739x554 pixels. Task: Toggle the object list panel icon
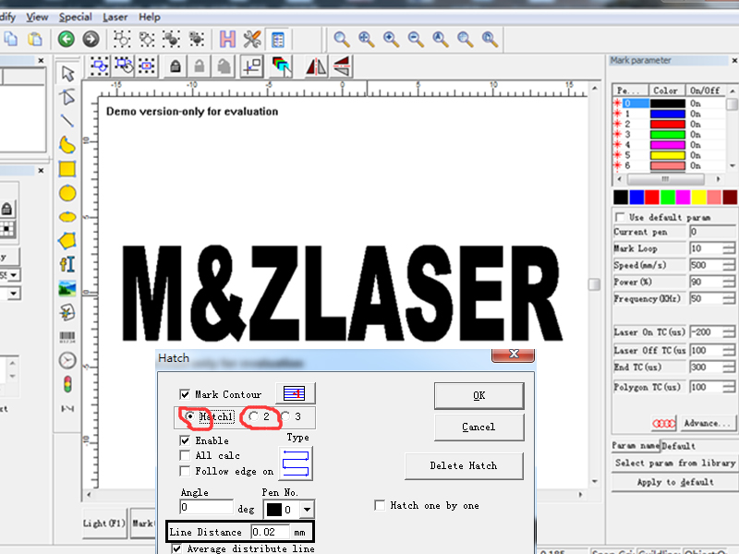(x=278, y=39)
